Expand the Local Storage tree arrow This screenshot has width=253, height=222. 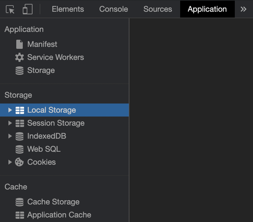[x=10, y=110]
